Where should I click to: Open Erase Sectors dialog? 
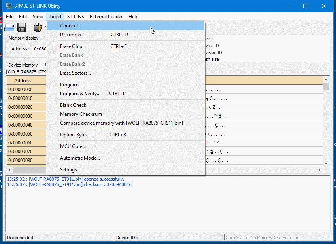coord(75,73)
